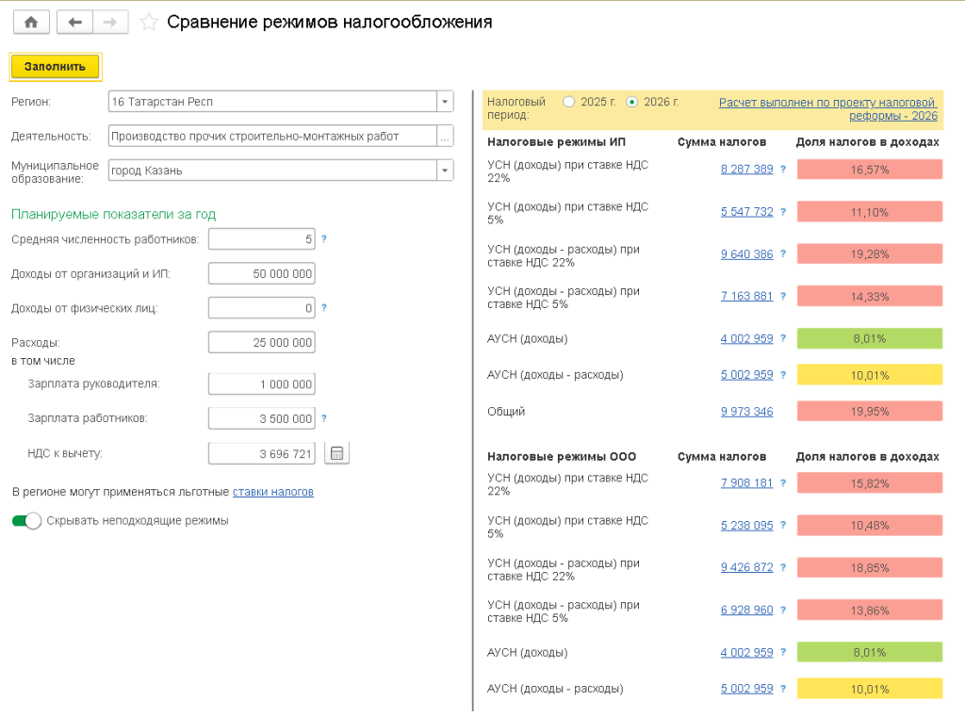Screen dimensions: 965x717
Task: Go back with the left arrow button
Action: [74, 22]
